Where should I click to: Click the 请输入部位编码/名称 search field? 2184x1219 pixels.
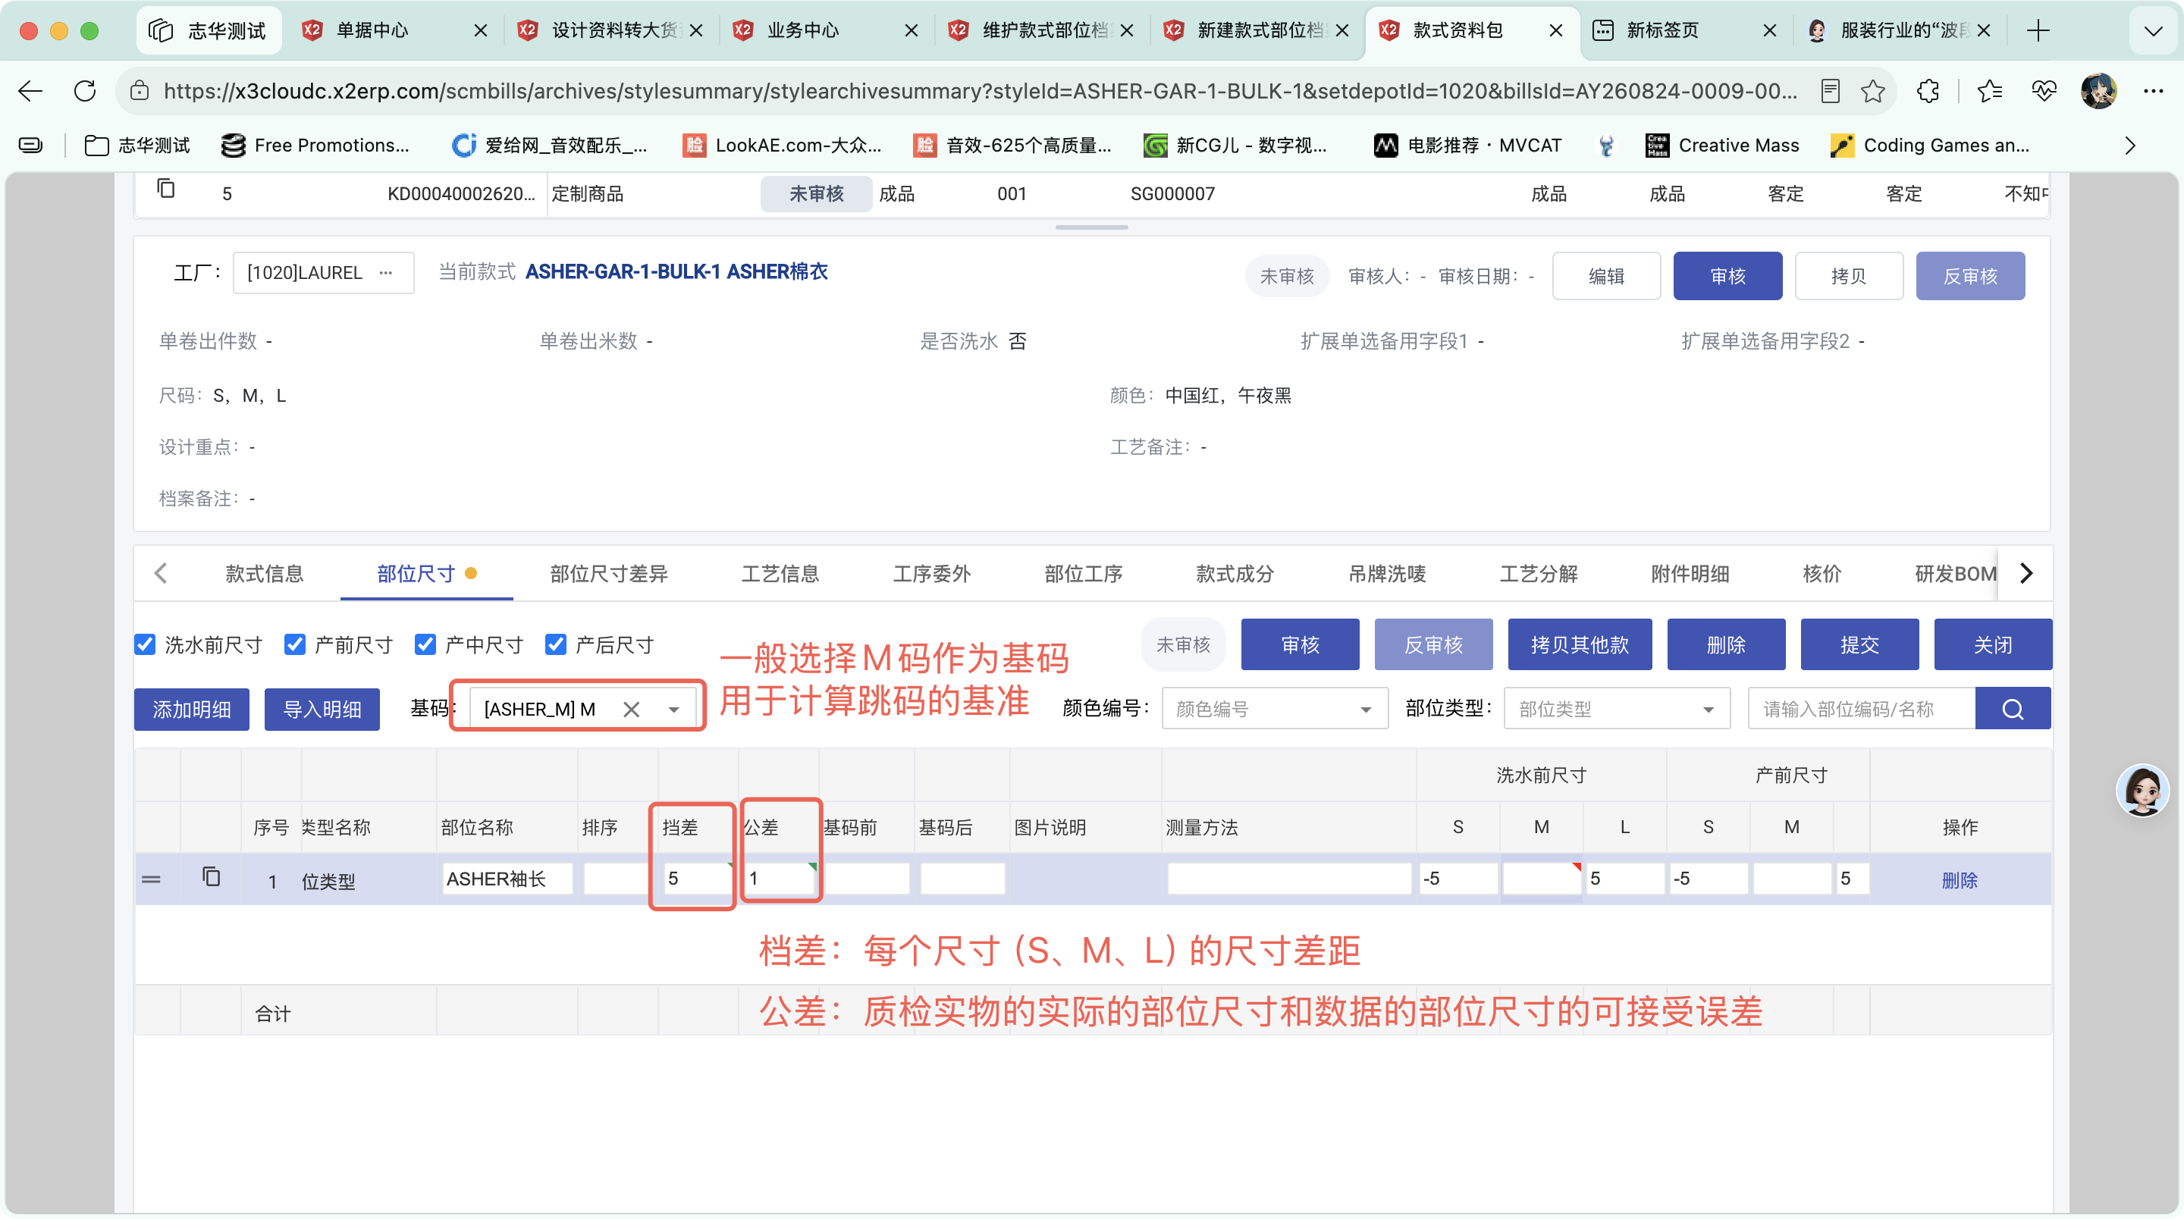click(x=1862, y=709)
